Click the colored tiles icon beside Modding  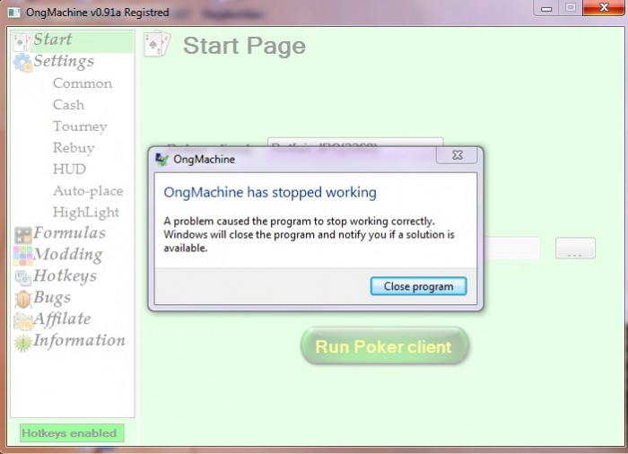(22, 256)
